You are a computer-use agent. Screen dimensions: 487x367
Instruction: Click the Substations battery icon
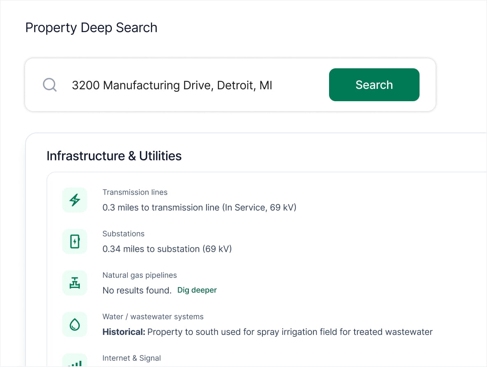click(x=75, y=242)
